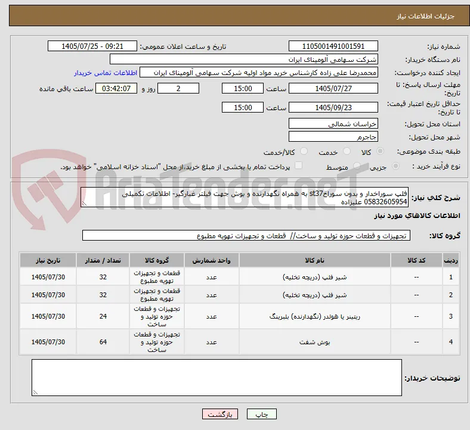This screenshot has height=430, width=470.
Task: Click the remaining days field showing 2
Action: pos(178,89)
